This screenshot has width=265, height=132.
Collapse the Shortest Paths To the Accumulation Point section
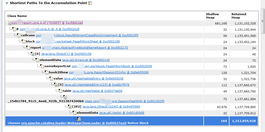[7, 3]
